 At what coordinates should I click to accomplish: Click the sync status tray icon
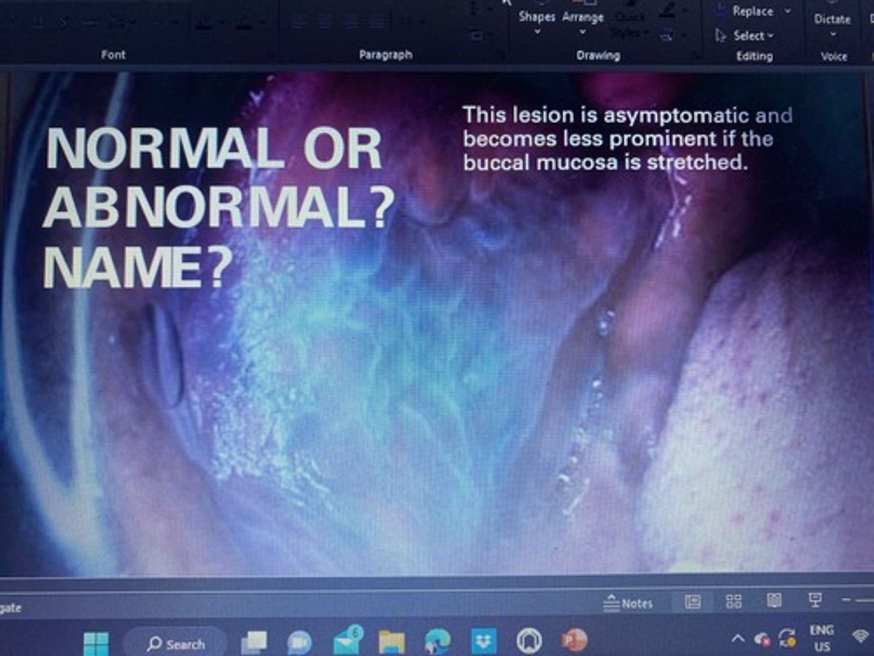point(787,638)
